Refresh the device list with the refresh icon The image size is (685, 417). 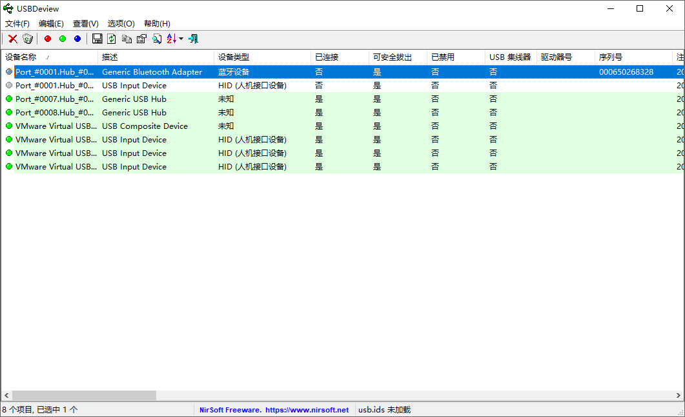coord(112,39)
